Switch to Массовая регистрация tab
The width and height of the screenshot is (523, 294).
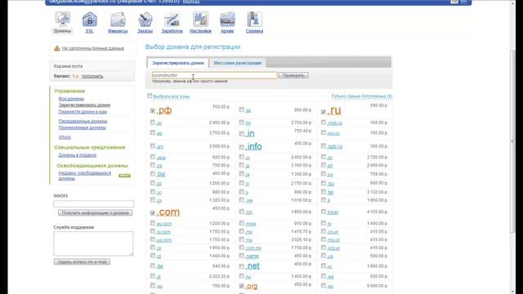[x=238, y=63]
